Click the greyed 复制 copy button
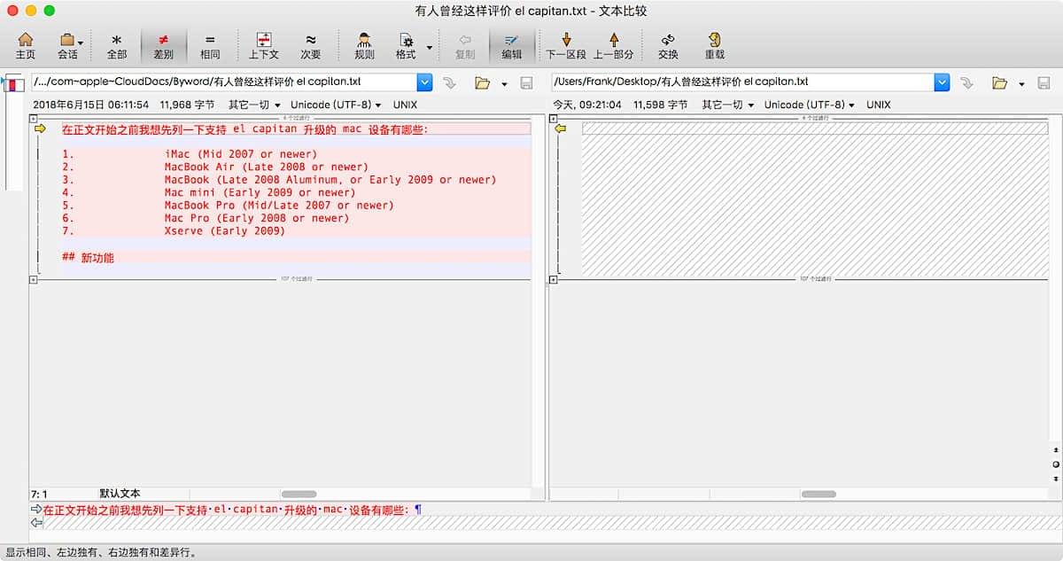Viewport: 1063px width, 561px height. tap(464, 46)
